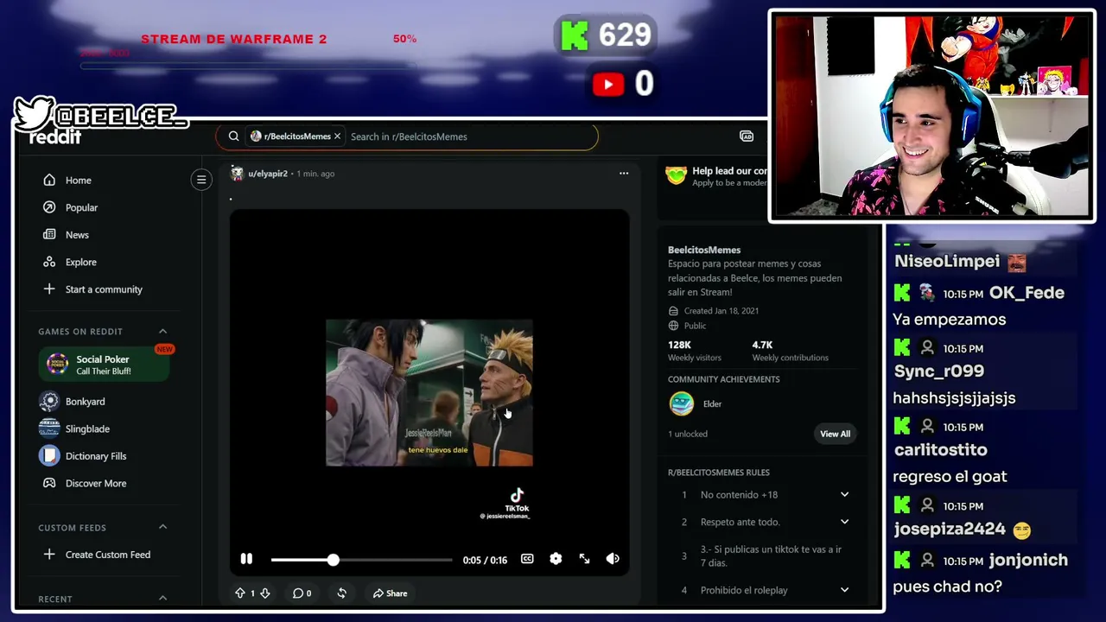1106x622 pixels.
Task: Open video settings gear
Action: [556, 559]
